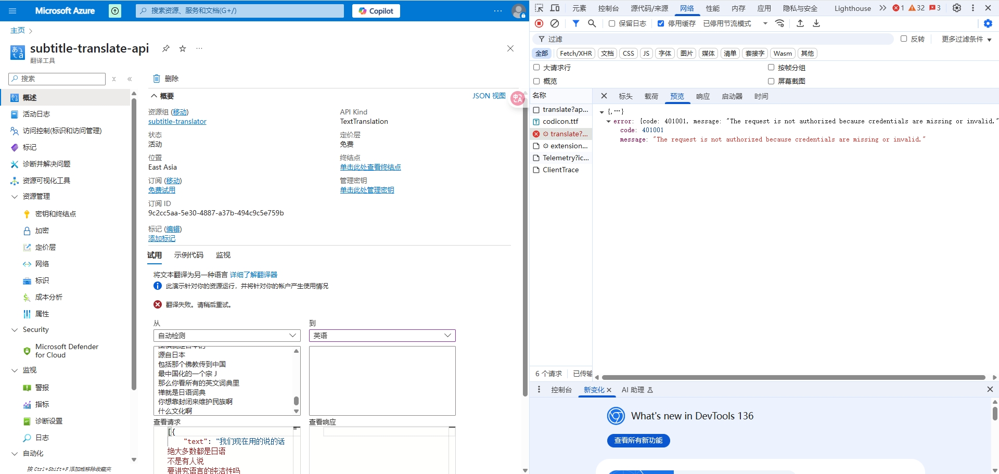Viewport: 999px width, 474px height.
Task: Collapse the 资源管理 sidebar group
Action: point(15,196)
